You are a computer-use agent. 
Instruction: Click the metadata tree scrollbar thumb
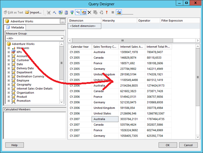pos(62,63)
